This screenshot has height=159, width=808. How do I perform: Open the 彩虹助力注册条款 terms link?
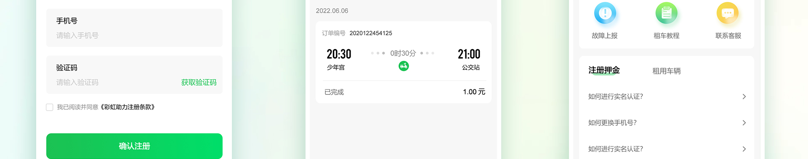point(128,107)
